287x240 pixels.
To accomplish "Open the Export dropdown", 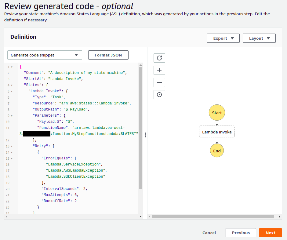I will pyautogui.click(x=223, y=38).
